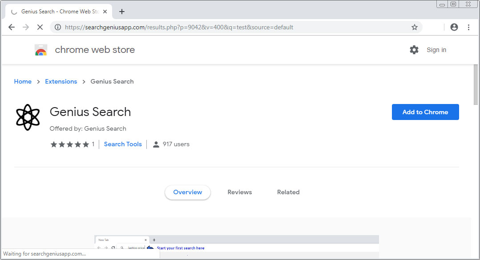
Task: Navigate to Extensions via breadcrumb
Action: point(61,81)
